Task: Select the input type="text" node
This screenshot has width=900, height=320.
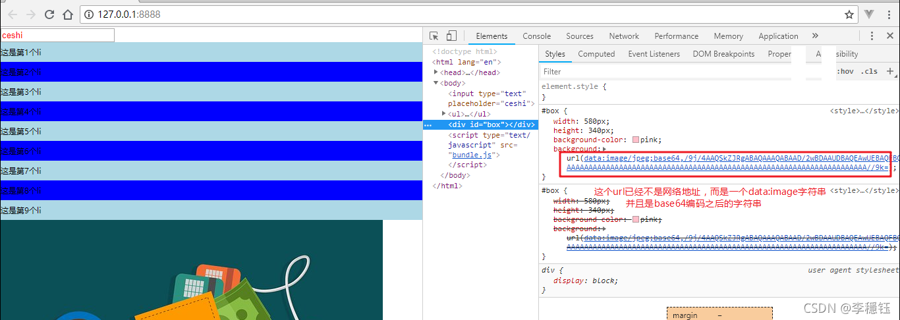Action: (491, 98)
